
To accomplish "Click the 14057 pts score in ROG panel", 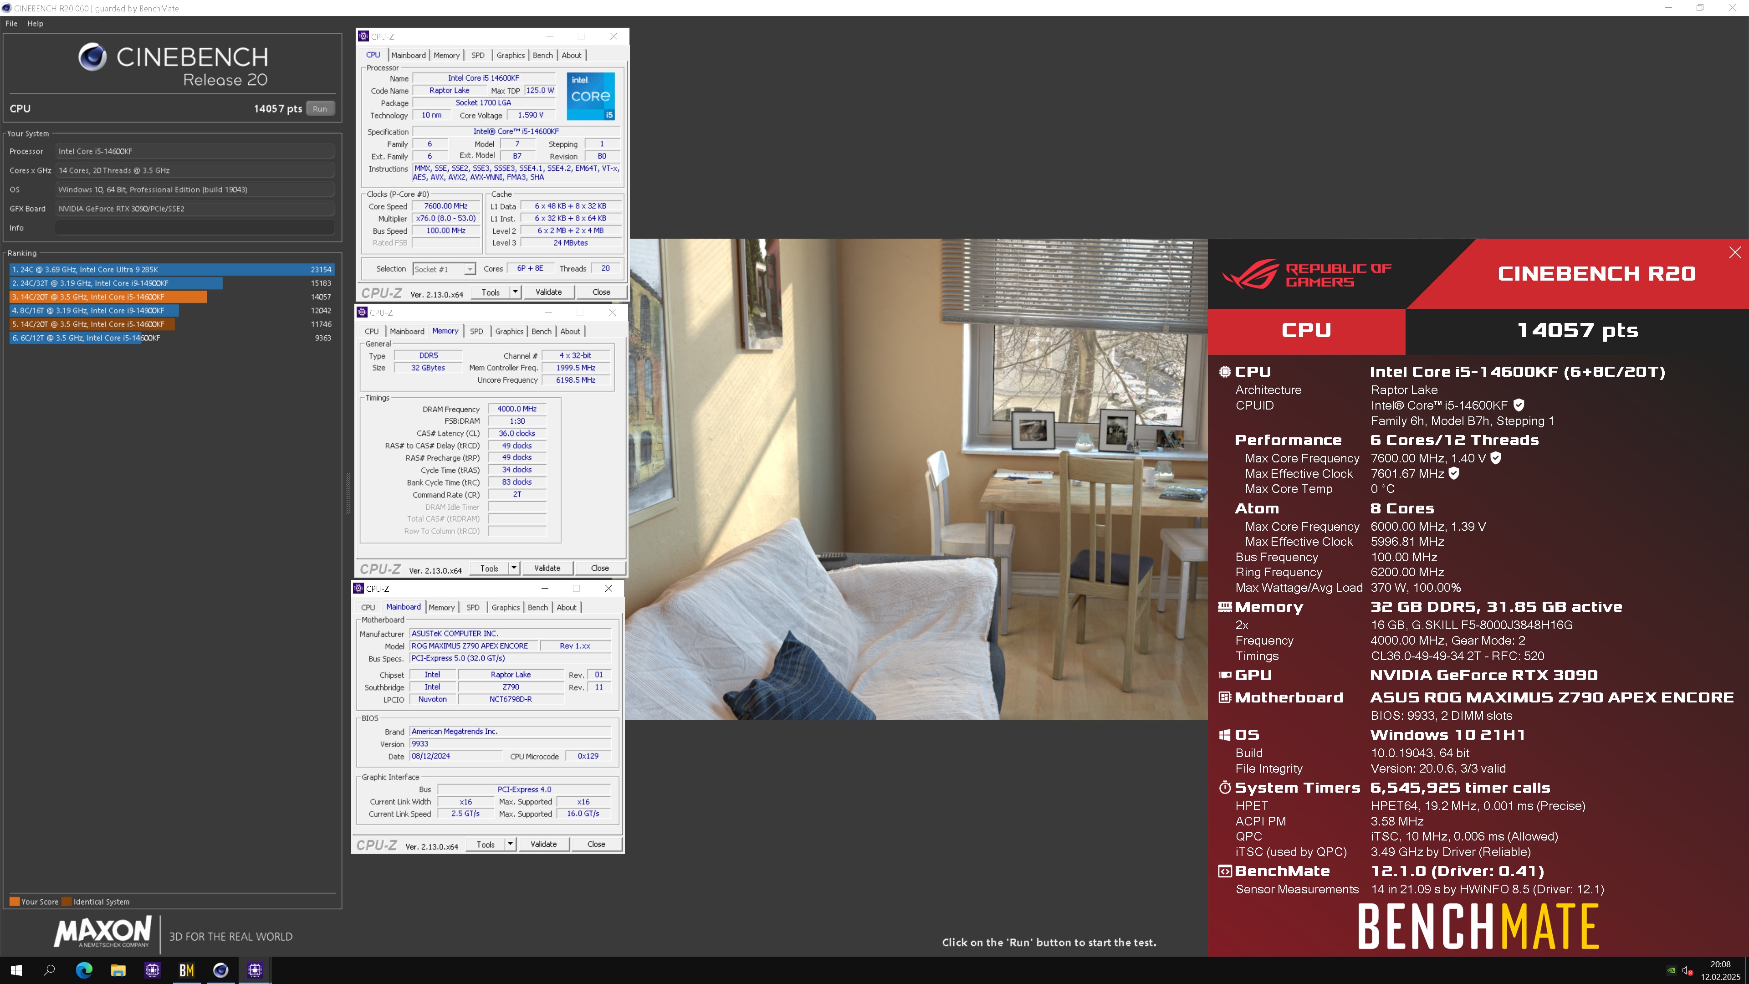I will pos(1577,331).
